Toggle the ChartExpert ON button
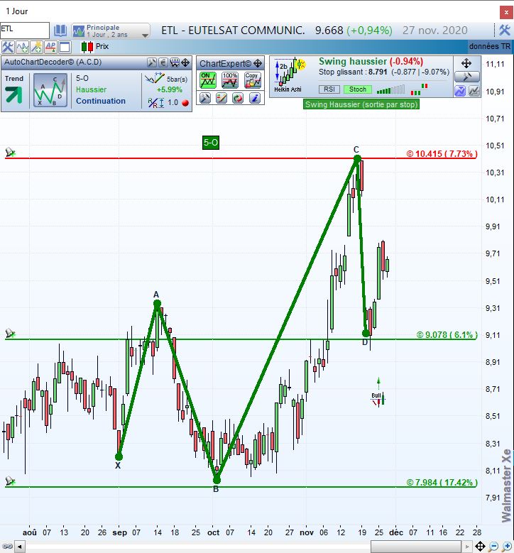 point(208,80)
